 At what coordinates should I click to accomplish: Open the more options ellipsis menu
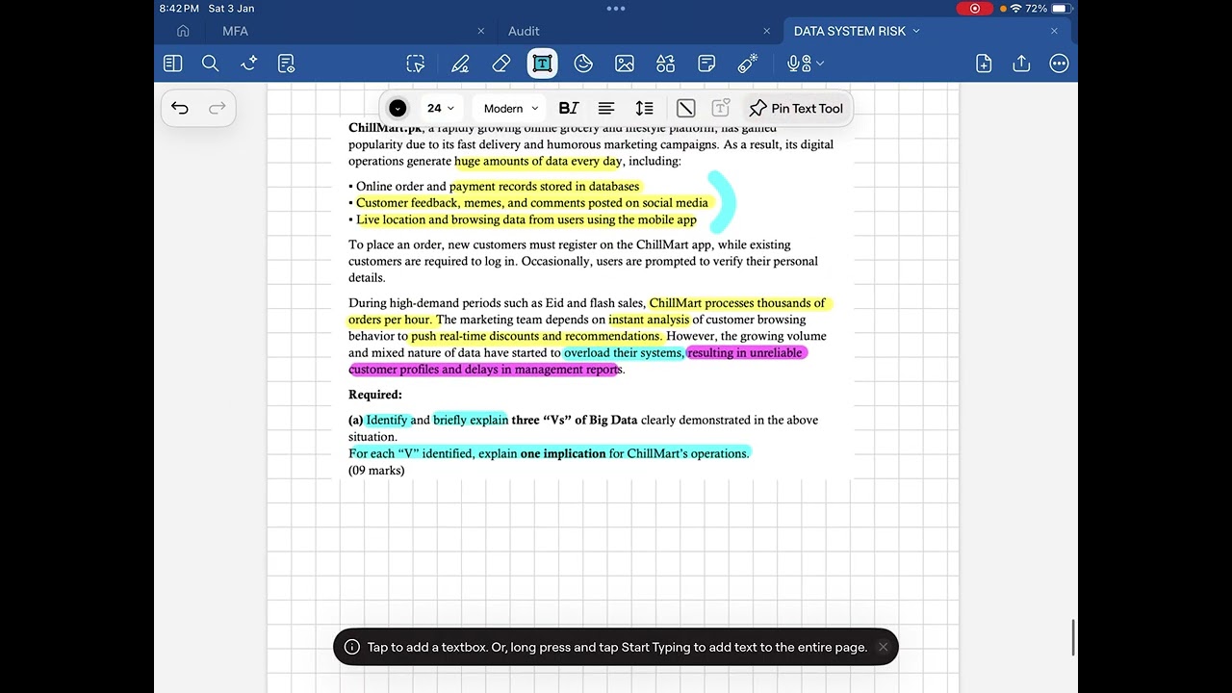(x=1059, y=64)
